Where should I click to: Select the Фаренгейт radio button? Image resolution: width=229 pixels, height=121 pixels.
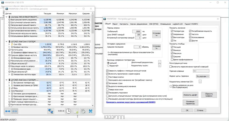click(x=108, y=66)
